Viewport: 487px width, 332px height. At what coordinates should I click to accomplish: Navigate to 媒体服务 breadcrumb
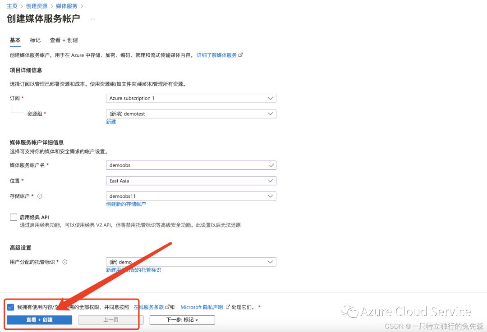tap(67, 6)
